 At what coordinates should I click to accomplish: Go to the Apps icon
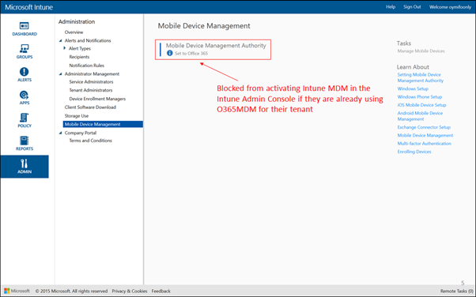24,95
